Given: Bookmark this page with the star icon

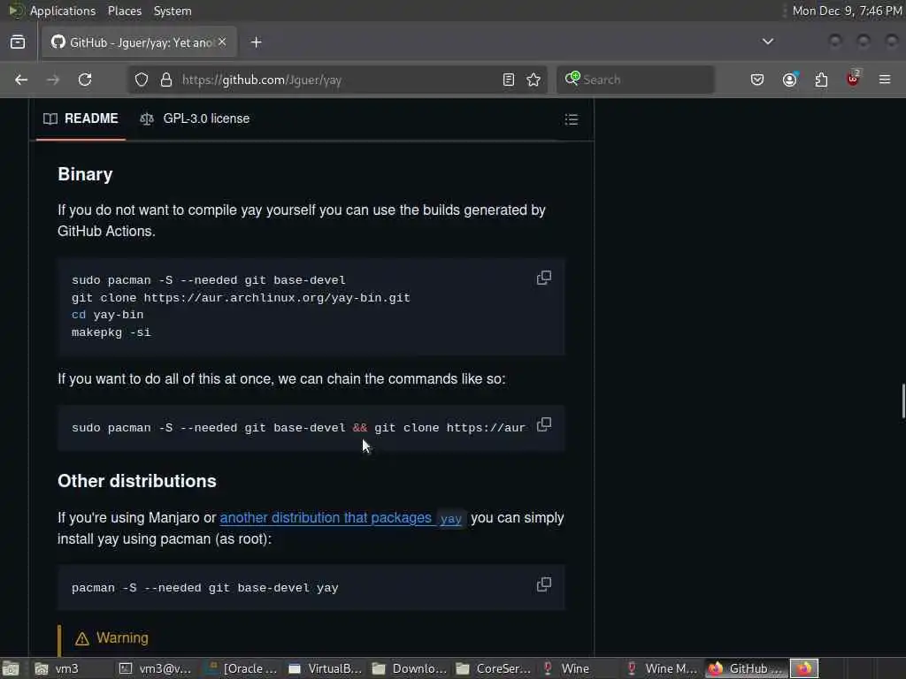Looking at the screenshot, I should click(534, 80).
